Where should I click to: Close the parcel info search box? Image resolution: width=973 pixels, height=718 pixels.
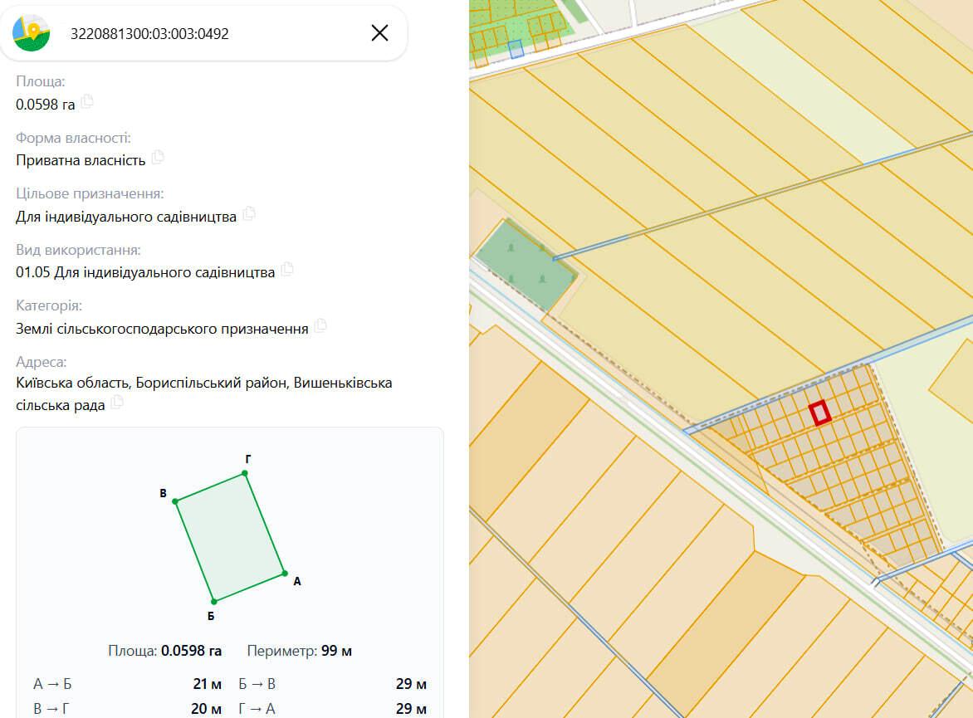click(x=379, y=33)
